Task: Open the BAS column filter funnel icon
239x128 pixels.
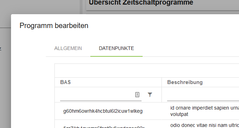Action: pos(150,95)
